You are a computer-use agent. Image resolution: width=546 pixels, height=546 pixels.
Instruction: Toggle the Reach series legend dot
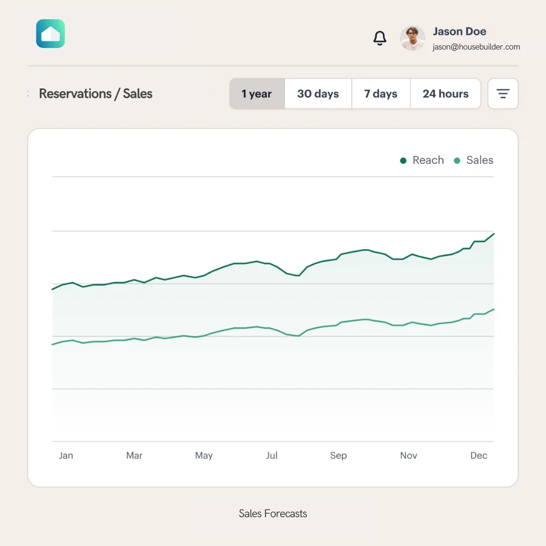pos(403,161)
